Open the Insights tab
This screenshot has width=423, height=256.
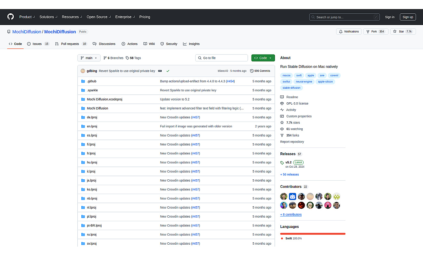click(x=191, y=44)
